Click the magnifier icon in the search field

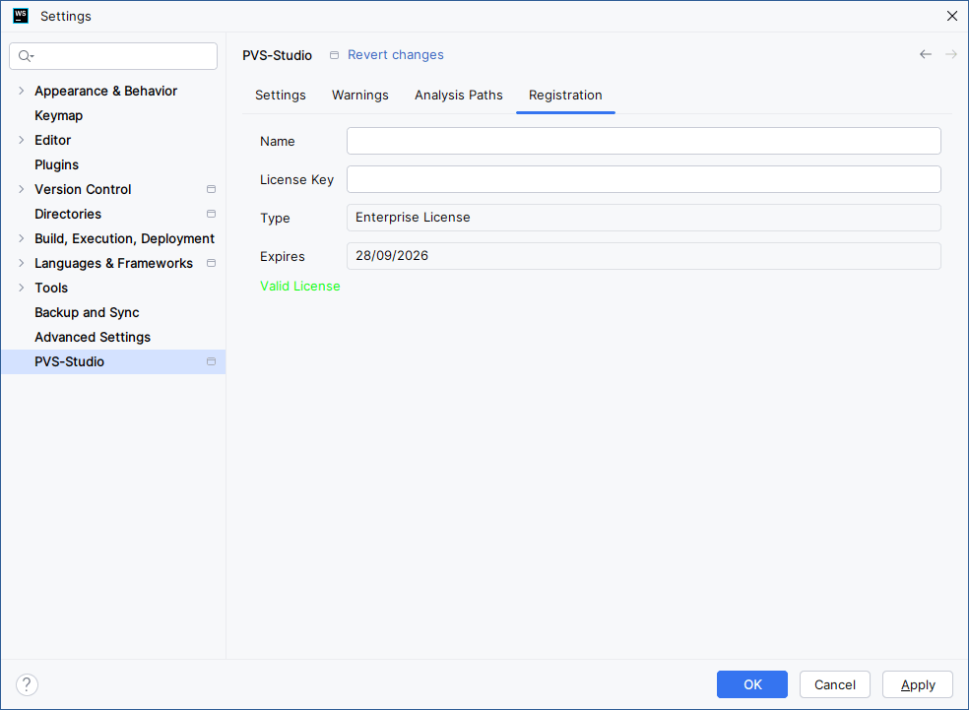(24, 56)
